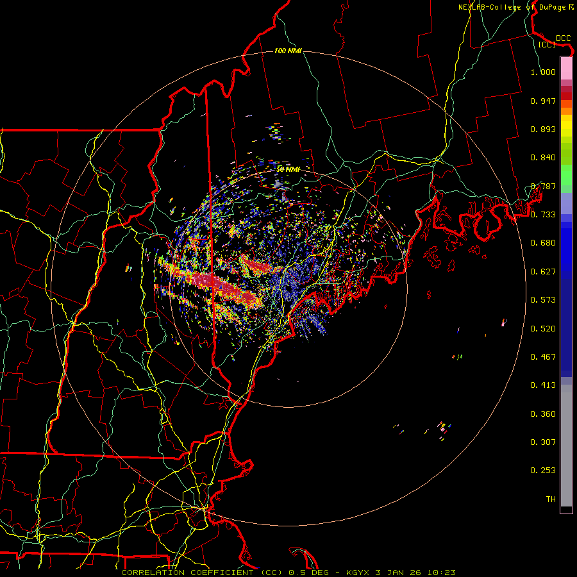Select the 0.307 scale value

tap(543, 442)
